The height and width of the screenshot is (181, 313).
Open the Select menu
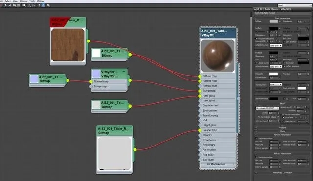coord(8,1)
